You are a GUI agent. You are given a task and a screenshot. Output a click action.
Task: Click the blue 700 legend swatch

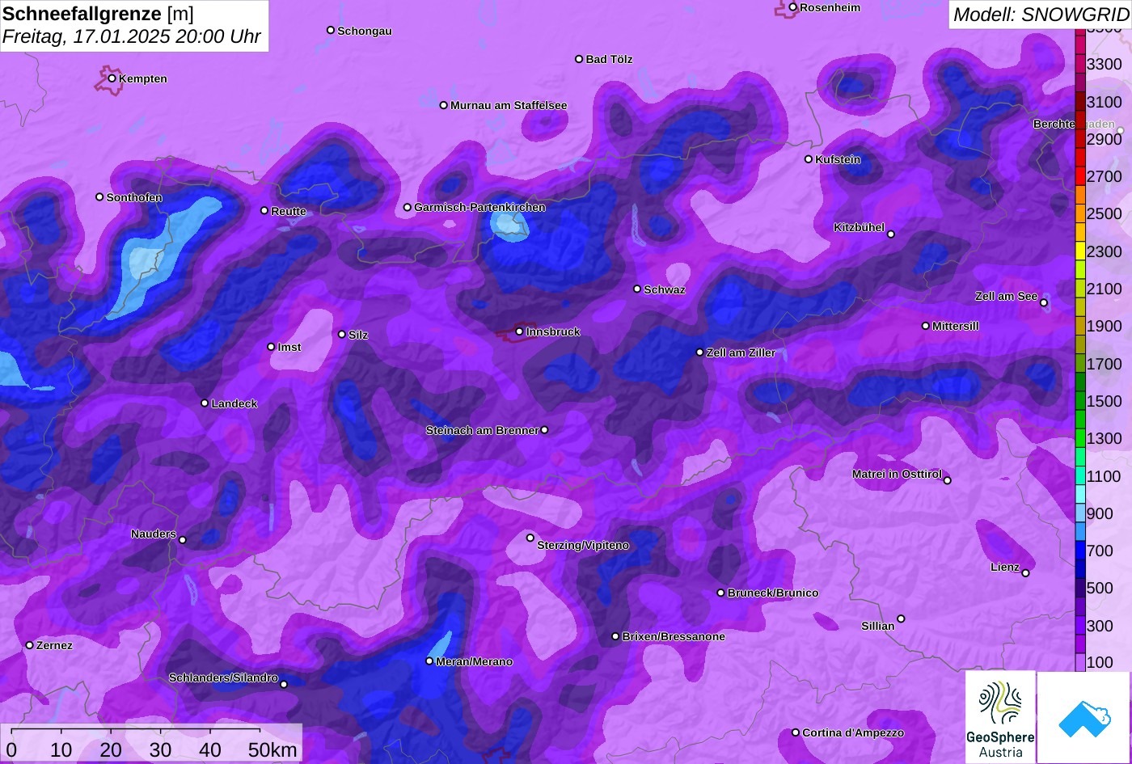(1080, 551)
